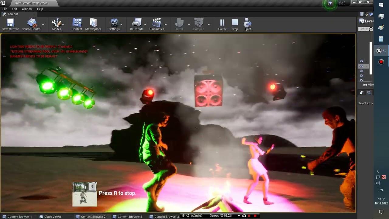Switch to Content Browser 2 tab
The image size is (389, 219).
tap(91, 217)
